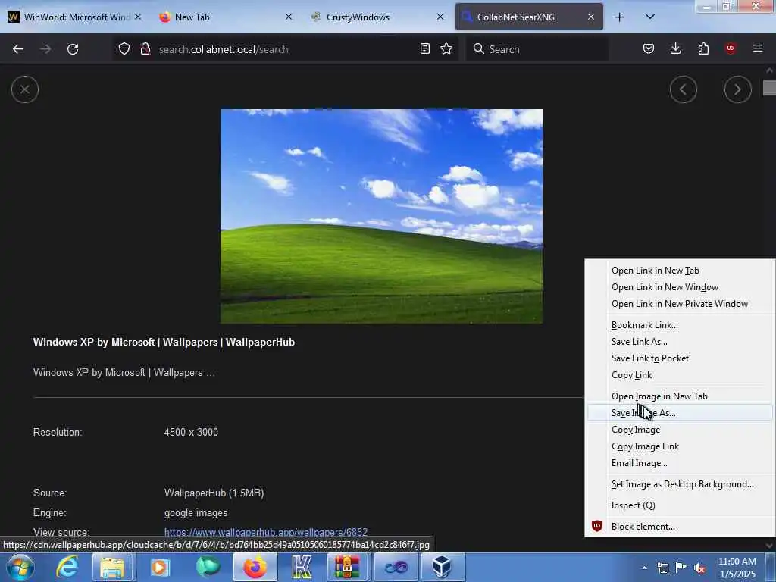Viewport: 776px width, 582px height.
Task: Click the Windows XP Bliss wallpaper image
Action: [381, 216]
